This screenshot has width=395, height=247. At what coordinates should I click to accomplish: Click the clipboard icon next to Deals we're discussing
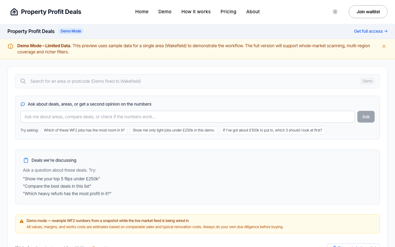click(26, 160)
